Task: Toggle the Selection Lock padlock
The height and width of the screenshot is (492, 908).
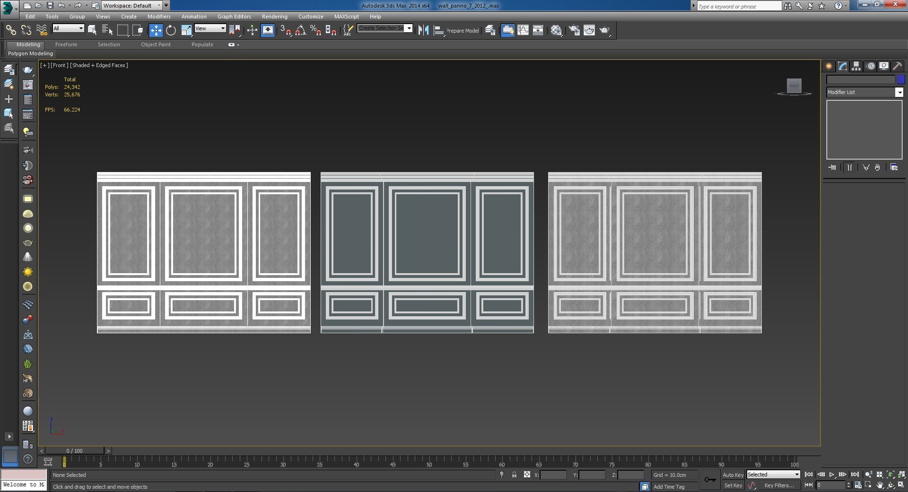Action: coord(514,475)
